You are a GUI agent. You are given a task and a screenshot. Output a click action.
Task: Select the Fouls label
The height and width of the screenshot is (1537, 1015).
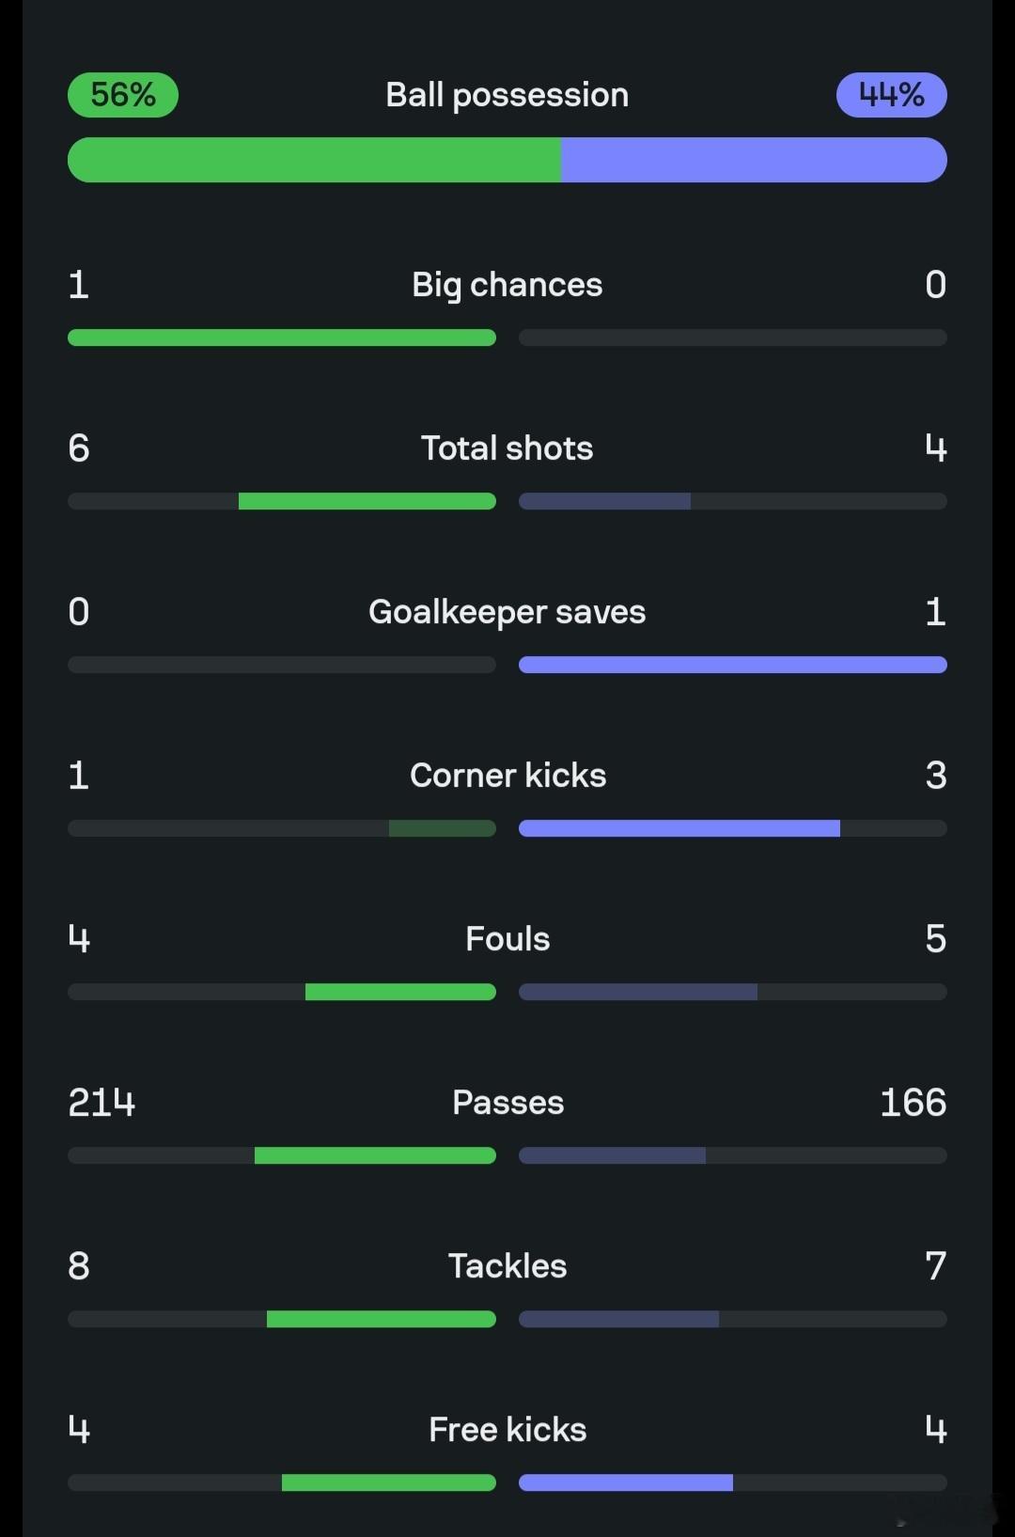pyautogui.click(x=507, y=939)
